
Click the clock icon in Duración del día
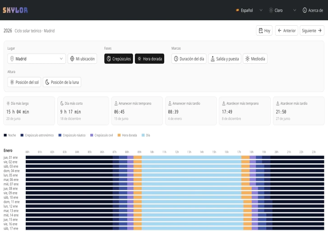(176, 59)
